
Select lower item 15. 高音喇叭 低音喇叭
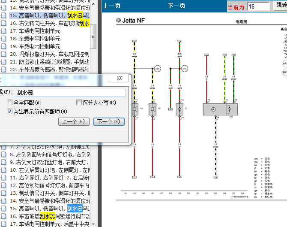click(50, 209)
